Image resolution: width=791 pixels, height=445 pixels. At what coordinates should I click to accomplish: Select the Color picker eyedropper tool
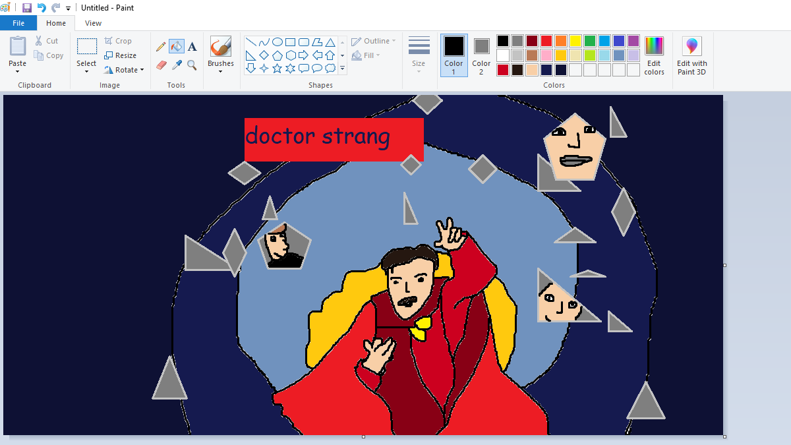(x=176, y=65)
